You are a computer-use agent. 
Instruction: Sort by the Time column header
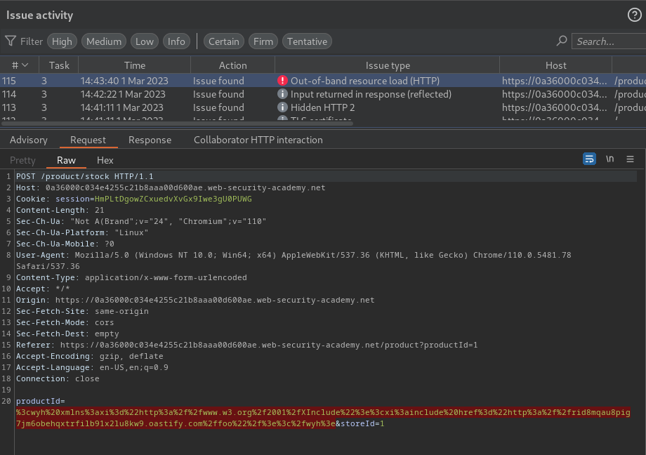click(135, 65)
